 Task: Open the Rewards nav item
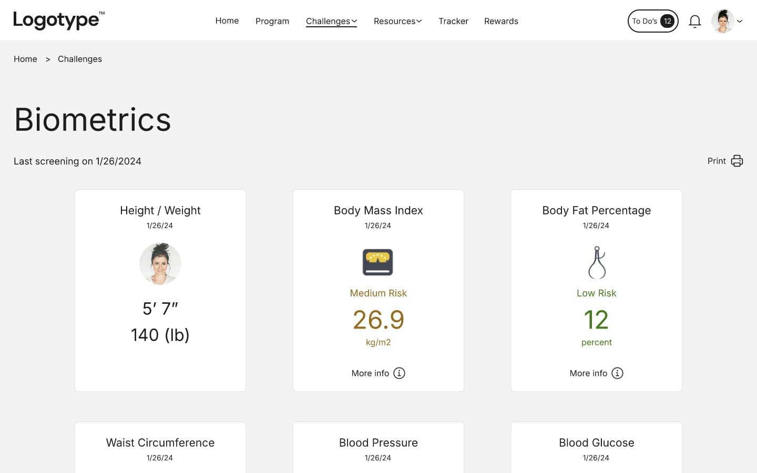(x=501, y=21)
